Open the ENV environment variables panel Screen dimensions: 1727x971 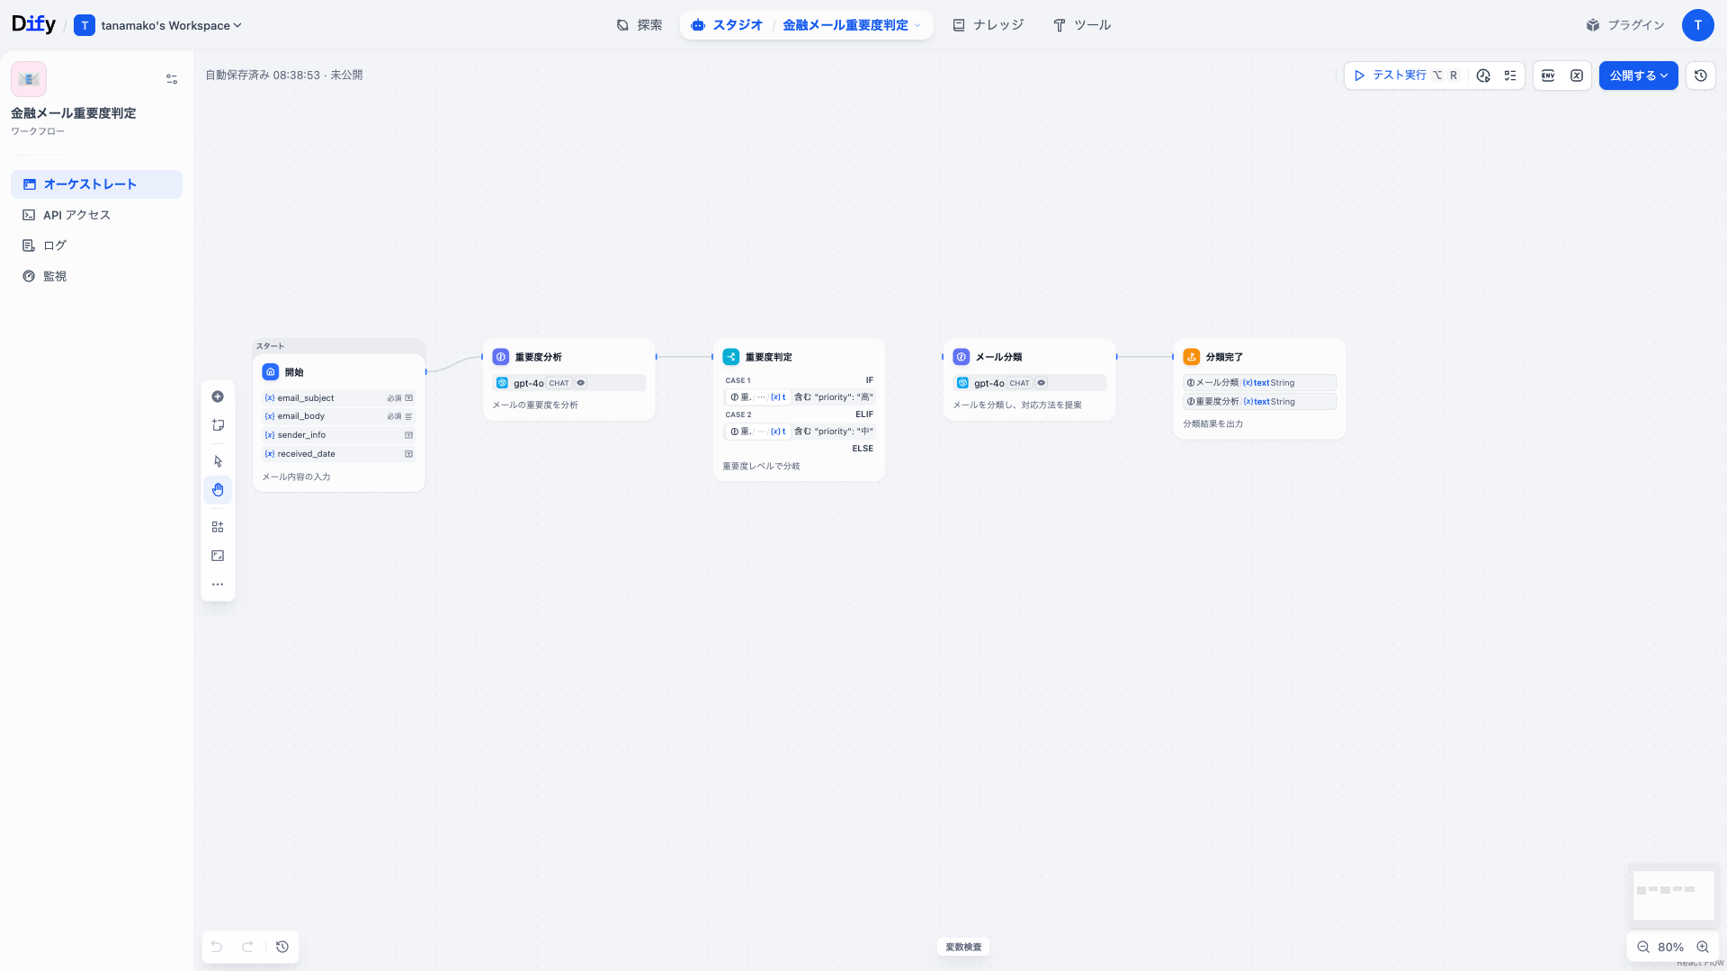click(1547, 76)
